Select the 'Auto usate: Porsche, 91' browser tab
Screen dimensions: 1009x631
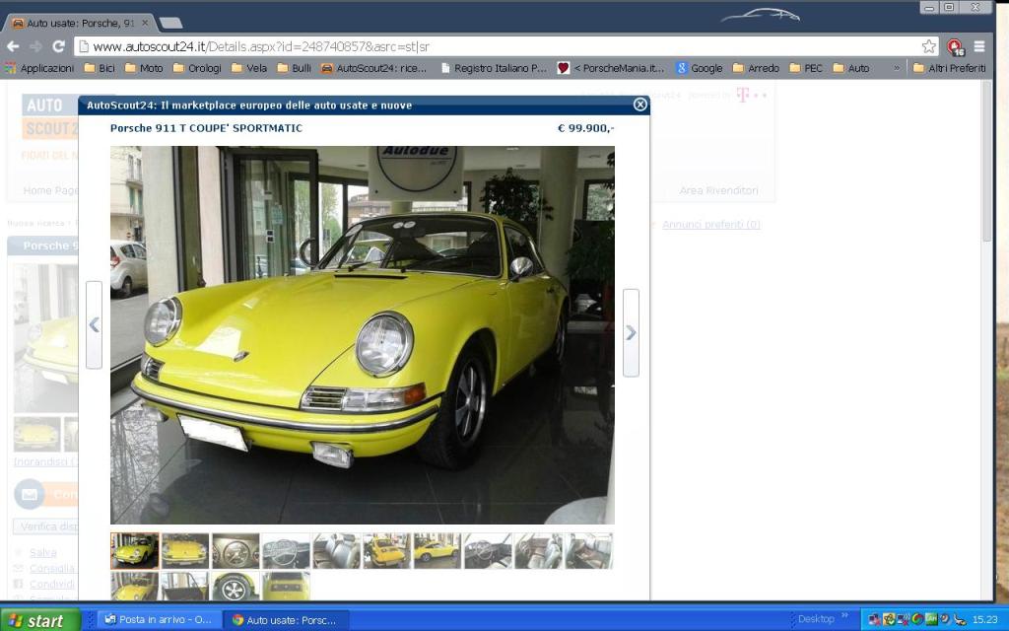click(81, 24)
